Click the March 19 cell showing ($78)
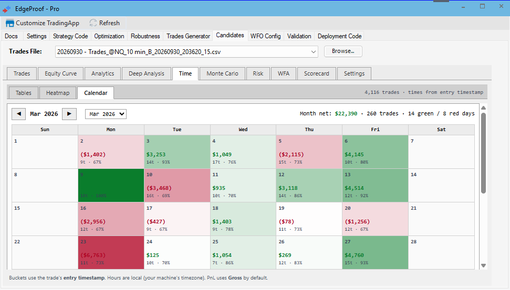510x290 pixels. (309, 219)
